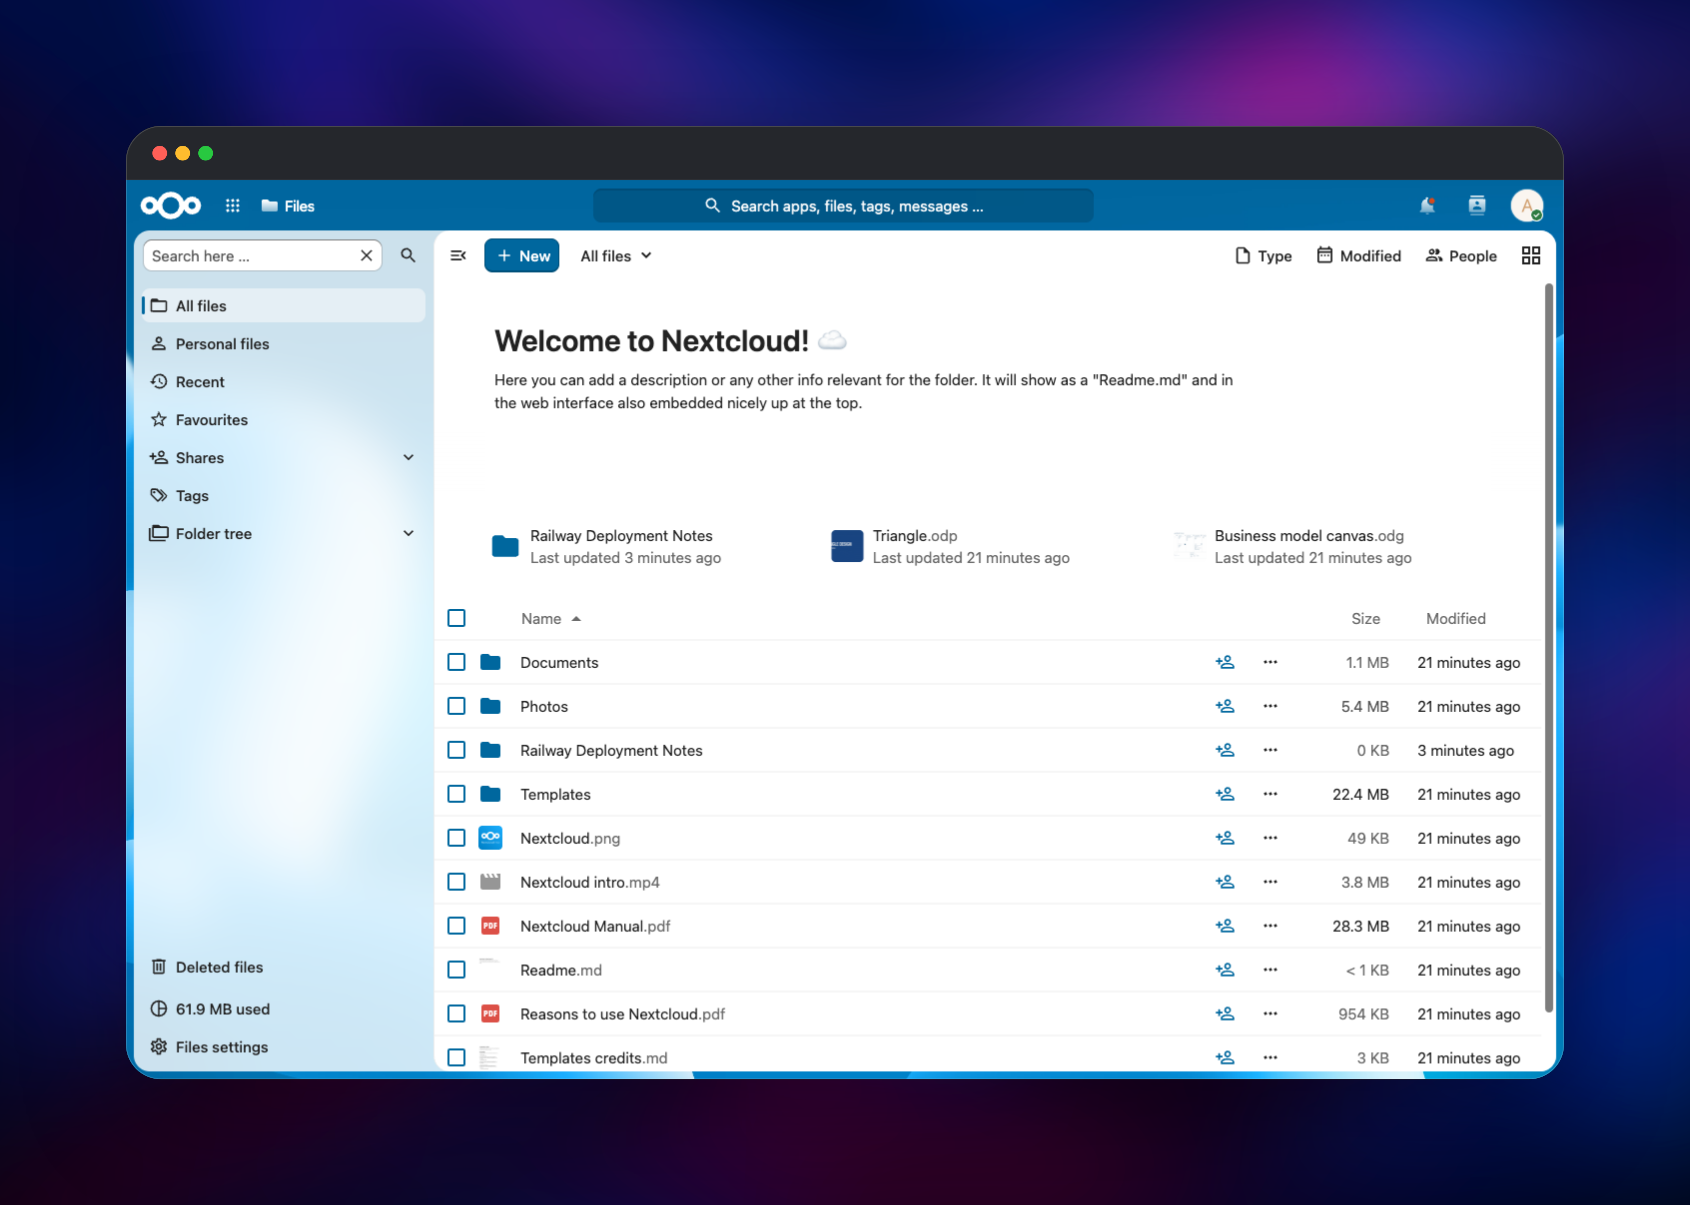The height and width of the screenshot is (1205, 1690).
Task: Sort by Size column header
Action: point(1365,618)
